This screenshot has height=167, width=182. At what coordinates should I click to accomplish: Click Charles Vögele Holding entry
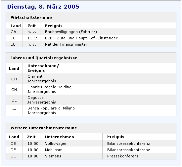point(49,87)
